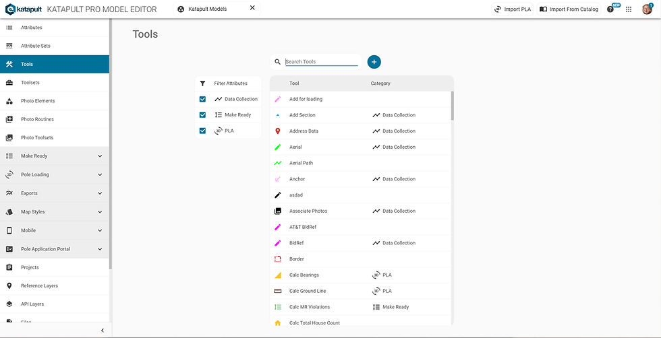Click the red pin icon for Address Data

point(277,131)
